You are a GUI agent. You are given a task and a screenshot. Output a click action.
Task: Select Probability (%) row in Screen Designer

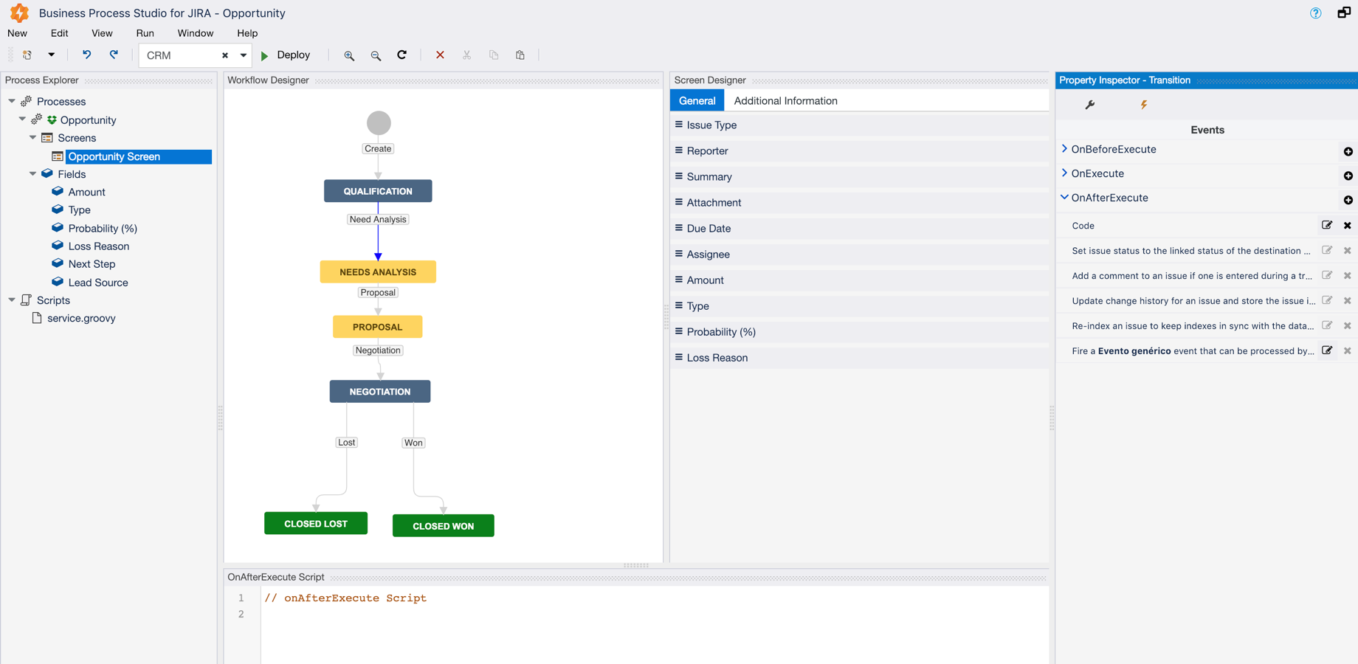coord(859,332)
